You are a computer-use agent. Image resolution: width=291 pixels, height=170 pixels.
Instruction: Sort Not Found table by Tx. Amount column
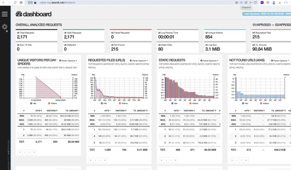(279, 110)
